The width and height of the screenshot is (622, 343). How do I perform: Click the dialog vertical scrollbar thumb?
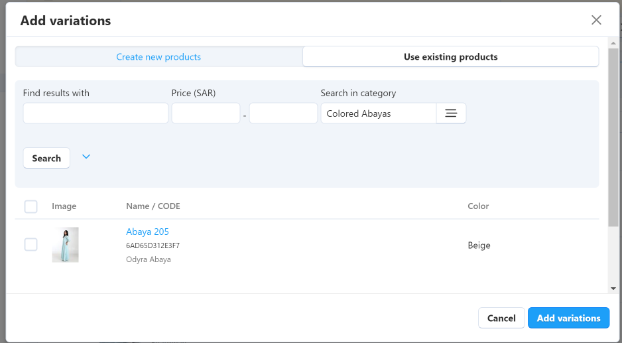[613, 137]
